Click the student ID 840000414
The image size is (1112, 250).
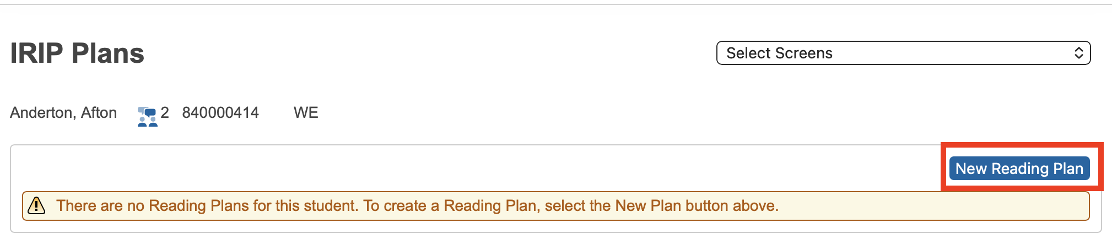(x=220, y=113)
